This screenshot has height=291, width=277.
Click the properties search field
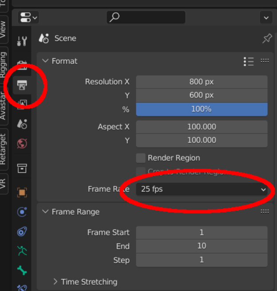(146, 17)
